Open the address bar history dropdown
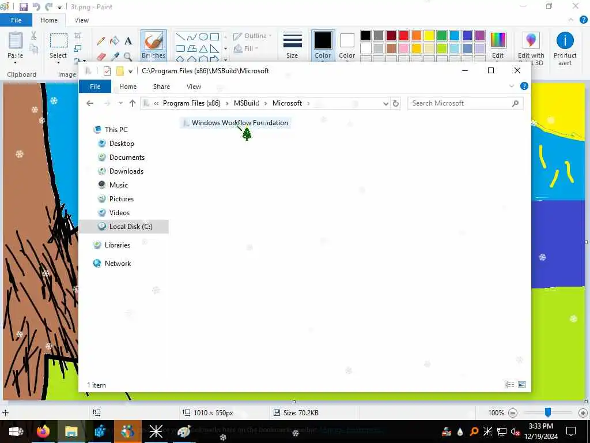Screen dimensions: 590x443 (x=385, y=104)
